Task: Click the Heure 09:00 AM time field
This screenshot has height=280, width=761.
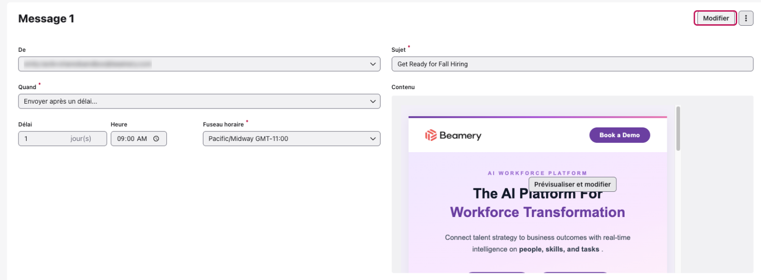Action: 139,139
